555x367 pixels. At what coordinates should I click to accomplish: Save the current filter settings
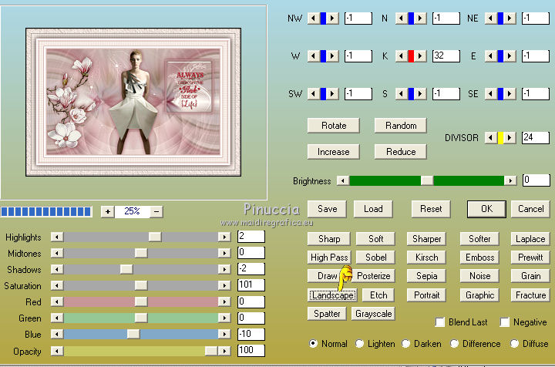pyautogui.click(x=327, y=209)
